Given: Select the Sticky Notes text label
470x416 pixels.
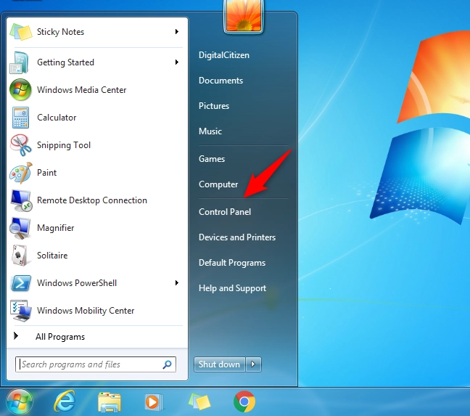Looking at the screenshot, I should pos(60,32).
